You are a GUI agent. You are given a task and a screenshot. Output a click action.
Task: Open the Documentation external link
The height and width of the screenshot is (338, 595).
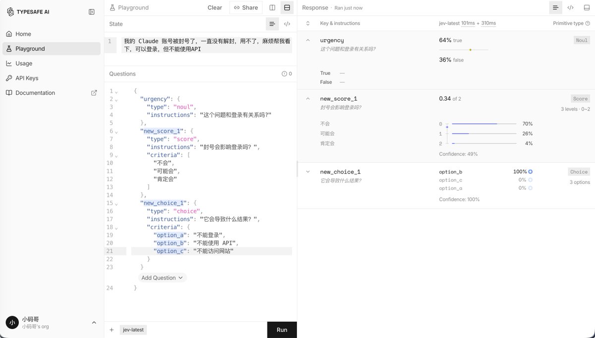52,93
